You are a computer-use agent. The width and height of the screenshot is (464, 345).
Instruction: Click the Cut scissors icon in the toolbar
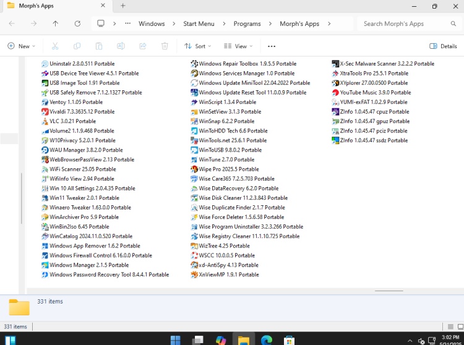(55, 46)
